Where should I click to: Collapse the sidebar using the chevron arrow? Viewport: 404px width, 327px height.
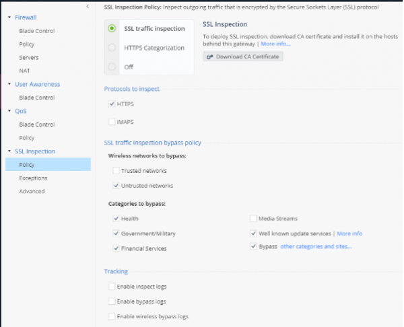(88, 6)
